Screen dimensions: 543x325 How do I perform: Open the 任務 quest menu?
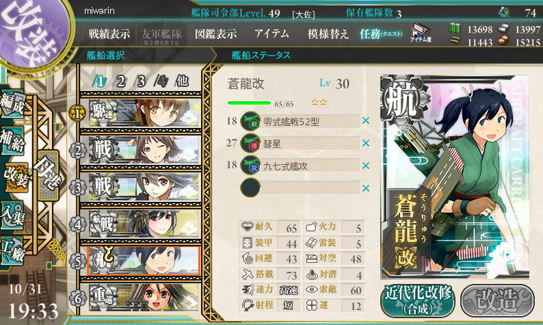[x=381, y=34]
